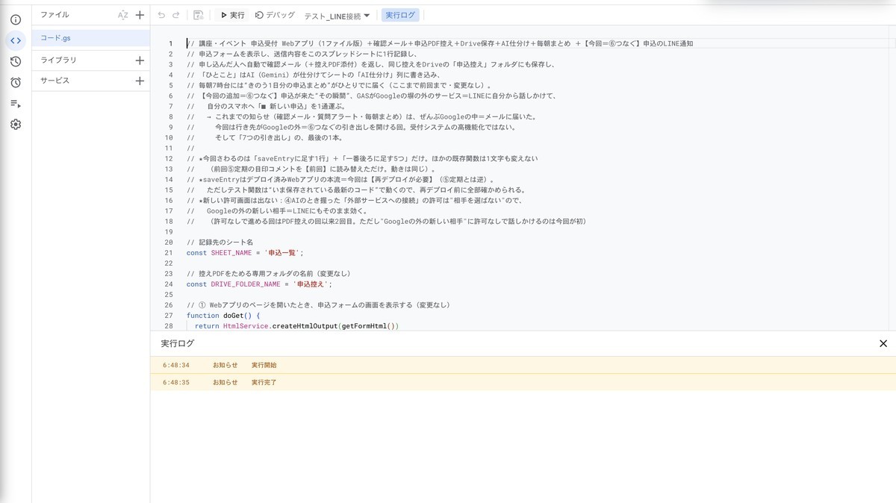The height and width of the screenshot is (503, 896).
Task: Click line number 21 in the gutter
Action: [x=169, y=252]
